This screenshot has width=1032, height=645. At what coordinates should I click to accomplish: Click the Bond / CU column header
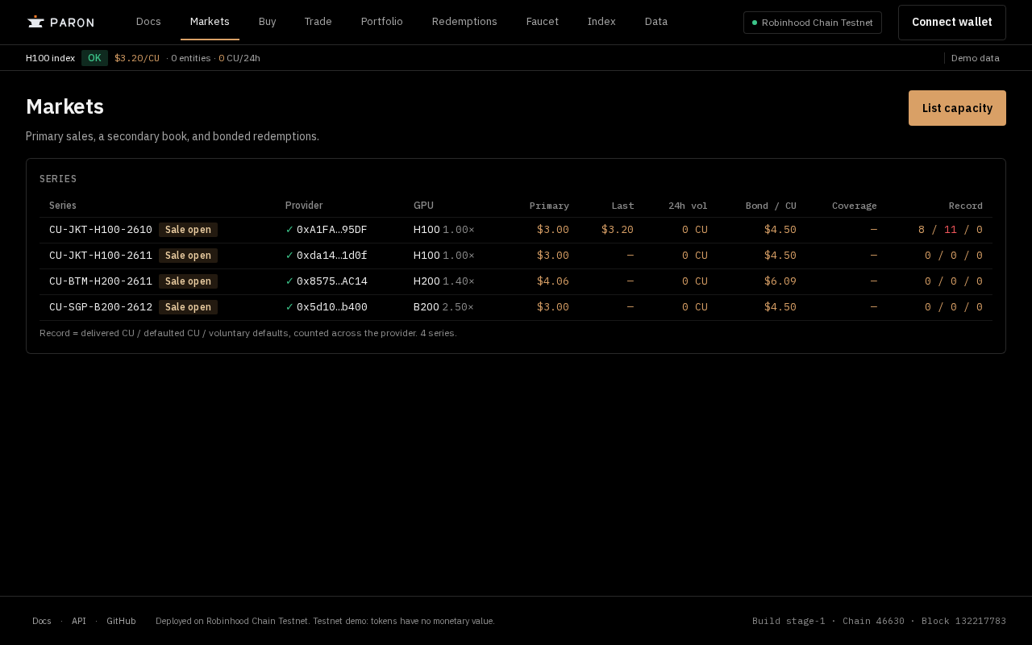pyautogui.click(x=771, y=206)
